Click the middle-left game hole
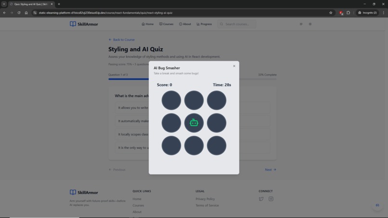This screenshot has height=218, width=388. (171, 123)
